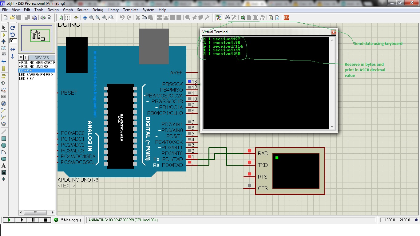The image size is (420, 236).
Task: Select the generator mode sine icon
Action: click(4, 104)
